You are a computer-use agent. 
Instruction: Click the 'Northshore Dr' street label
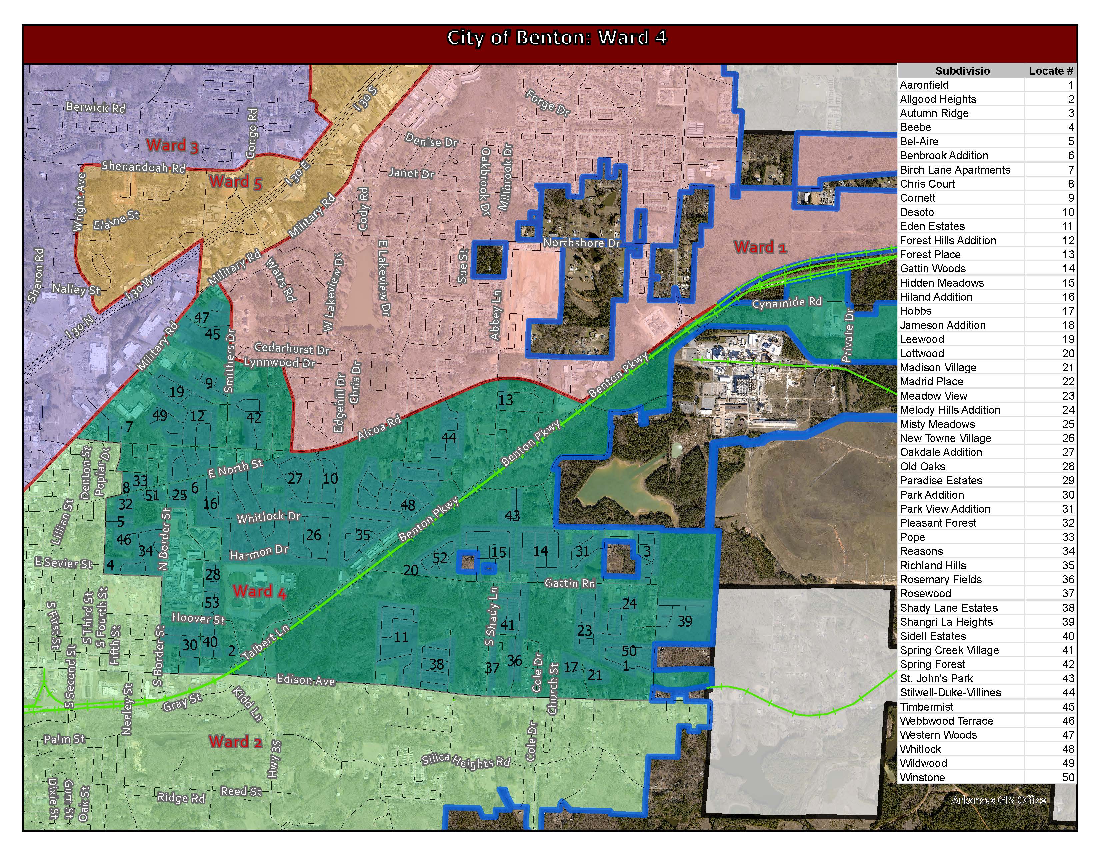582,243
